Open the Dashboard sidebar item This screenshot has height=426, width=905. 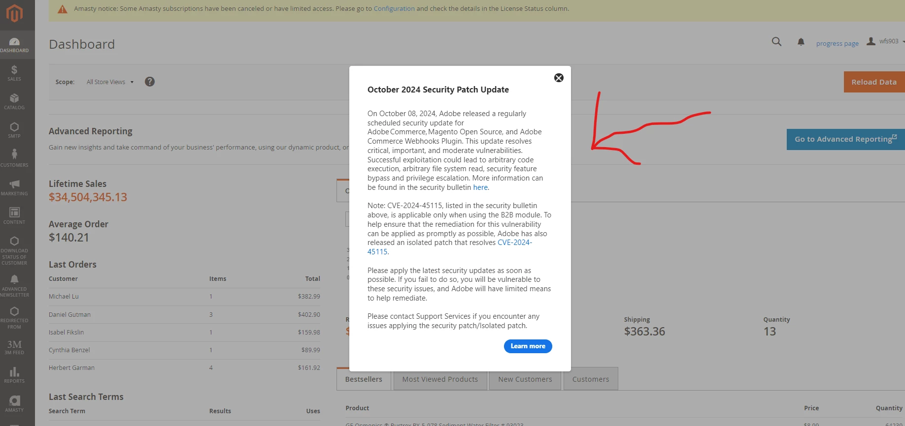coord(14,45)
